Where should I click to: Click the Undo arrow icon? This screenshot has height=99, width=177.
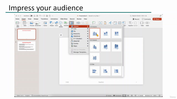40,16
